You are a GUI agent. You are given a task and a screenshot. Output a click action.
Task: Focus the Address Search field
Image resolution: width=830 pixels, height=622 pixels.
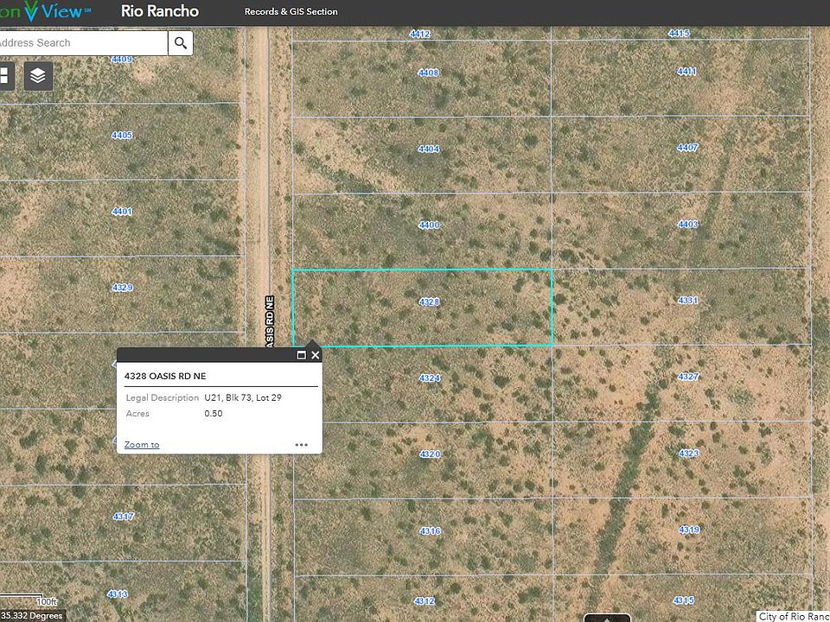[82, 43]
